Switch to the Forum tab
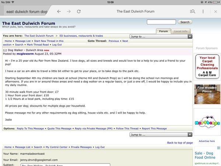 (164, 31)
